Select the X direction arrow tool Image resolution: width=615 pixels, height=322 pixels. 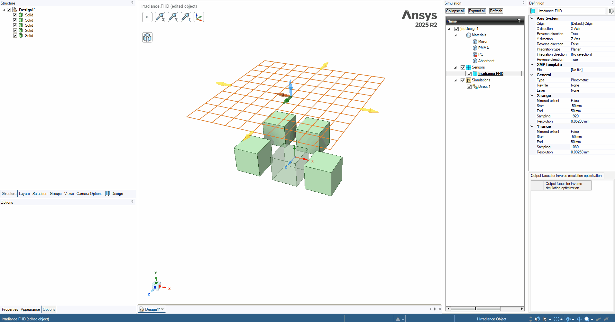coord(160,17)
